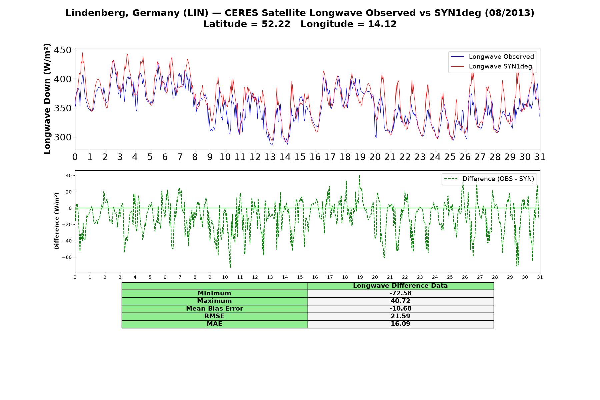Screen dimensions: 600x400
Task: Click day 15 tick on upper x-axis
Action: click(x=300, y=157)
